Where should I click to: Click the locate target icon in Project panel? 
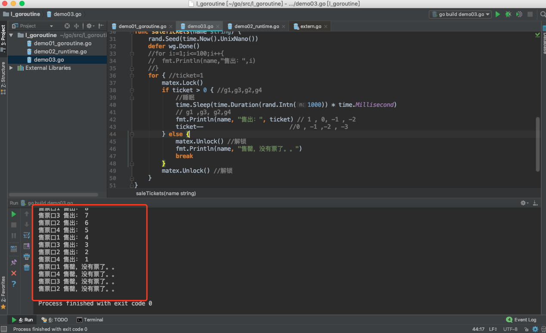(67, 26)
